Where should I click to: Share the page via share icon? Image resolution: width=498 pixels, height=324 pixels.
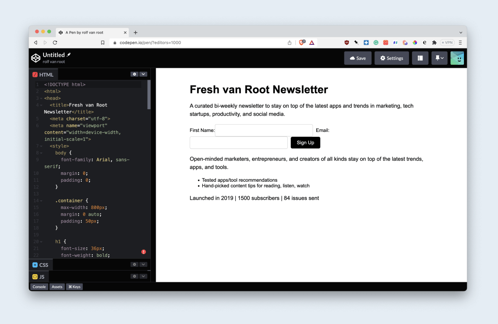[289, 43]
